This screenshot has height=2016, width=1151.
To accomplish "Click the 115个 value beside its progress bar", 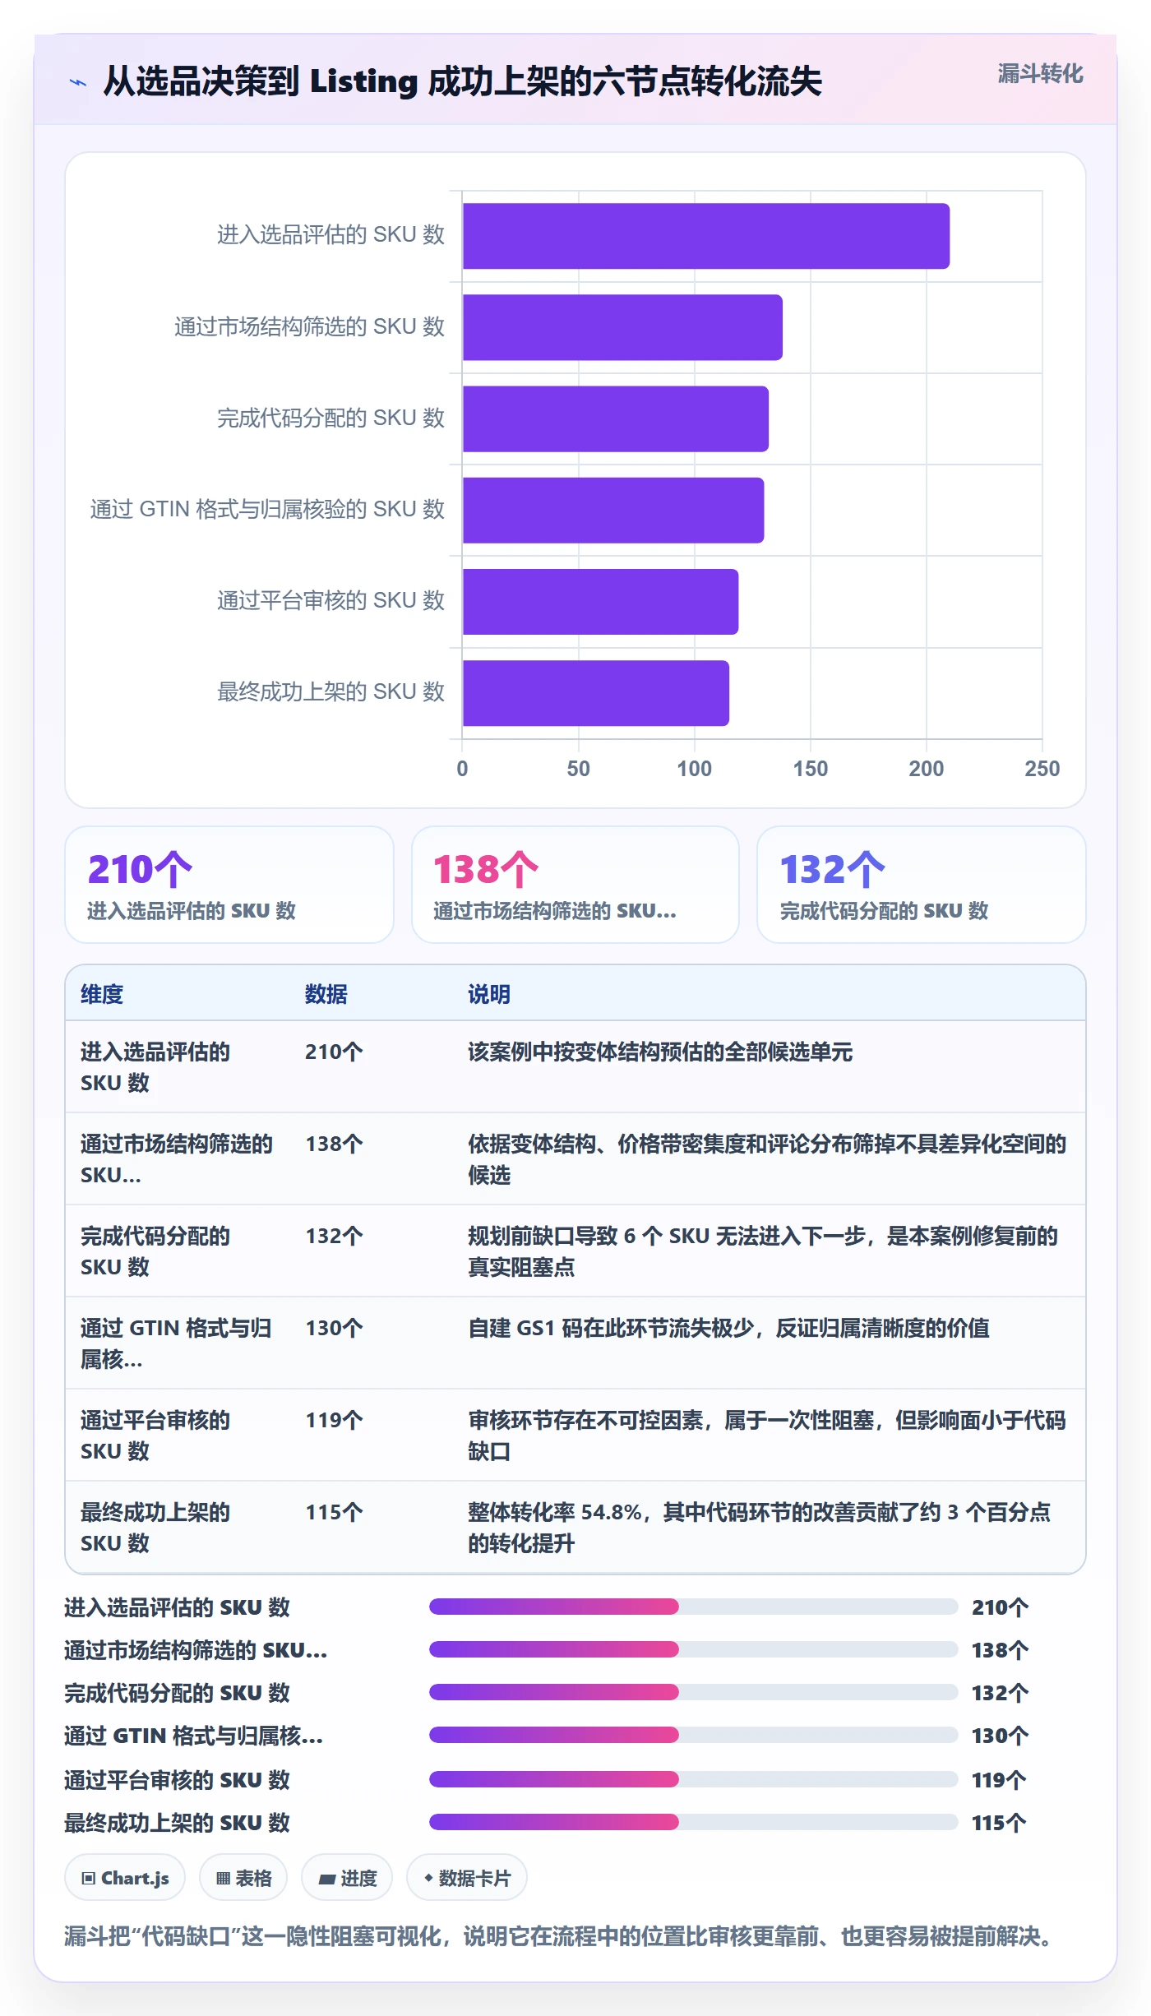I will click(x=999, y=1823).
